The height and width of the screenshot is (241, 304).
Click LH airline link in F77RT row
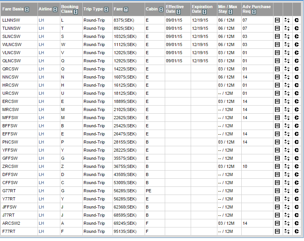41,231
